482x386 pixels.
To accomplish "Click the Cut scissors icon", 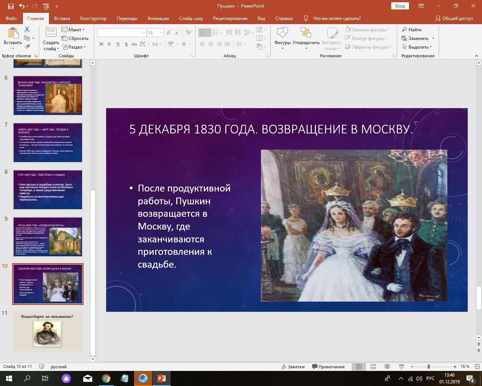I will tap(27, 29).
